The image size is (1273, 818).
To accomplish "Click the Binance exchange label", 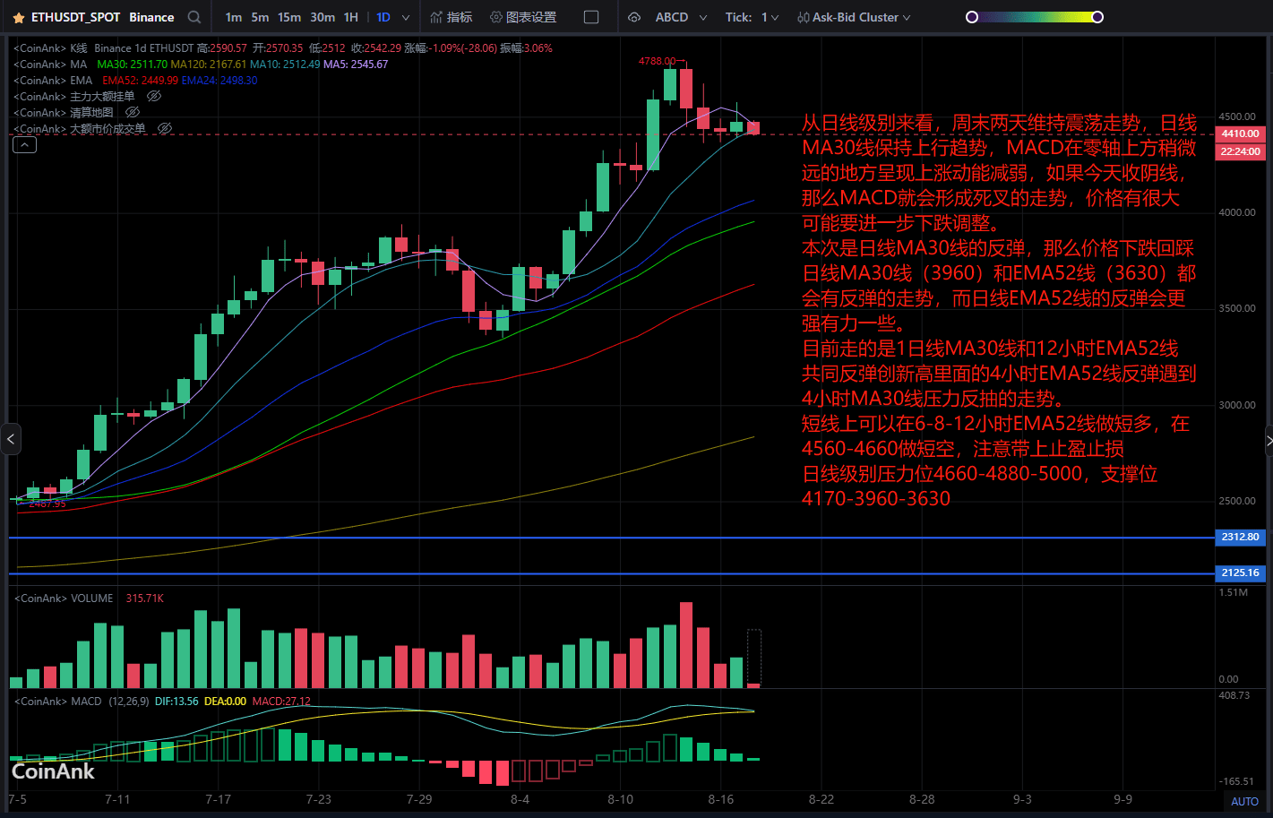I will tap(151, 17).
